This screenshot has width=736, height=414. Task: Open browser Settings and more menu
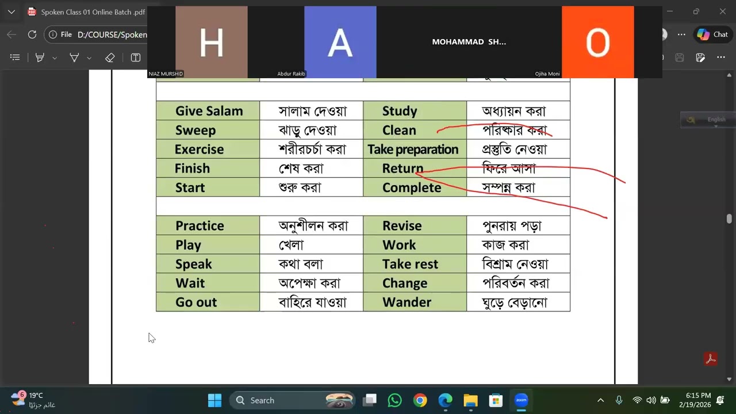(x=681, y=34)
